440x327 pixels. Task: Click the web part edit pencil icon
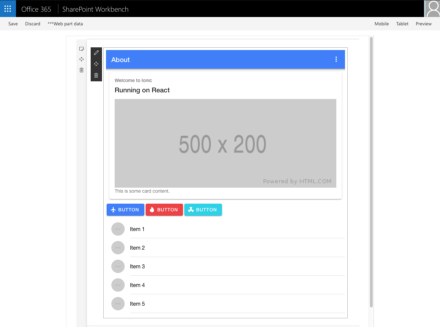click(x=96, y=53)
